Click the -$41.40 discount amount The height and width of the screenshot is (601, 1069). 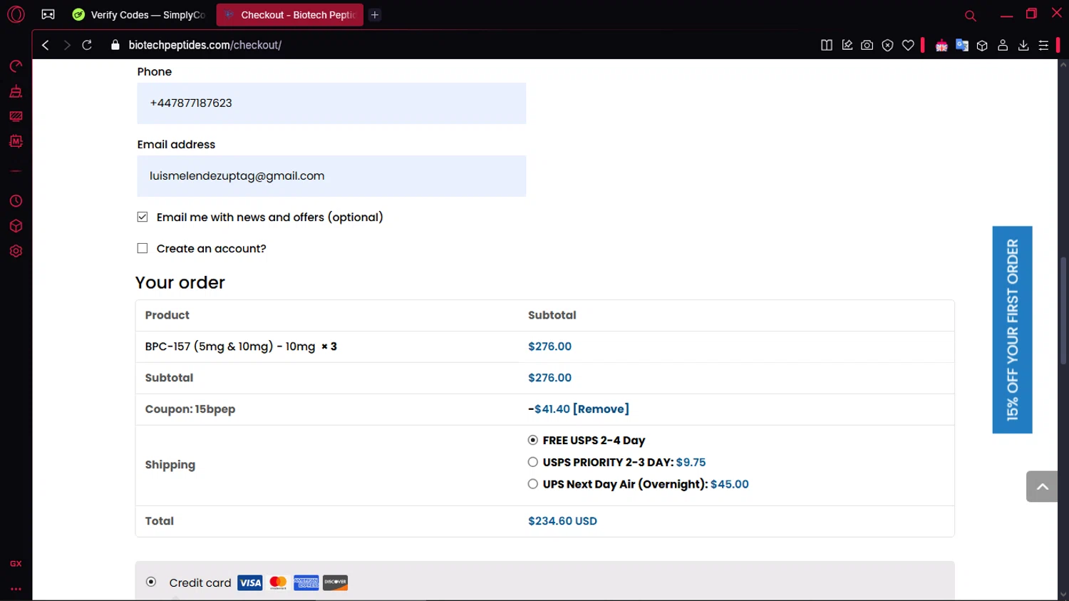[x=549, y=409]
